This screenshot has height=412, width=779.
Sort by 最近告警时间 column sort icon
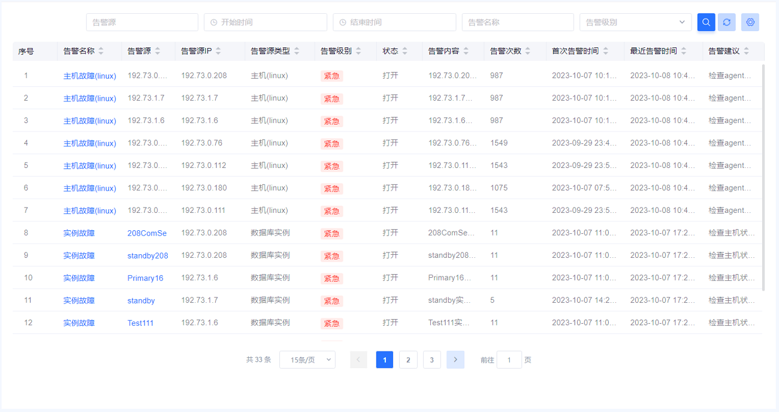click(684, 51)
